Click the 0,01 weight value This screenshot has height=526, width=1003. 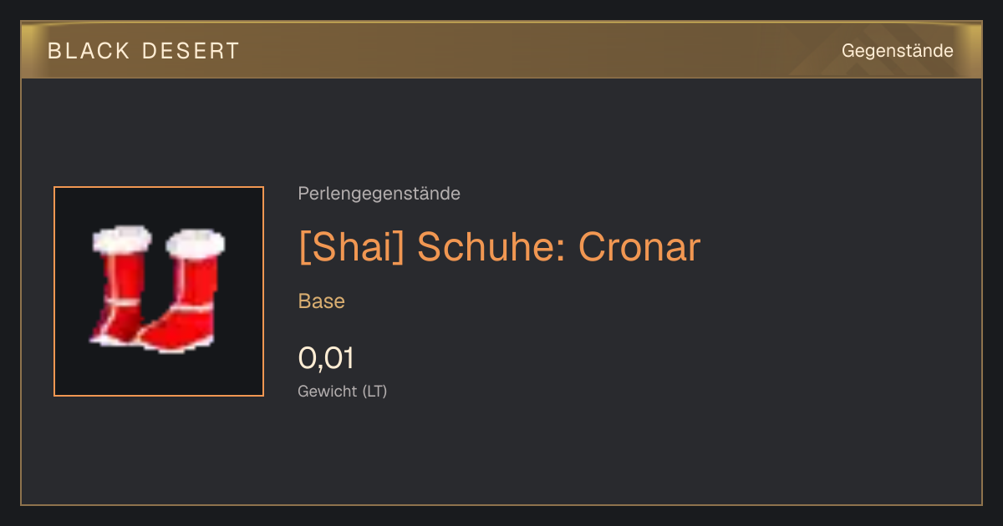326,358
